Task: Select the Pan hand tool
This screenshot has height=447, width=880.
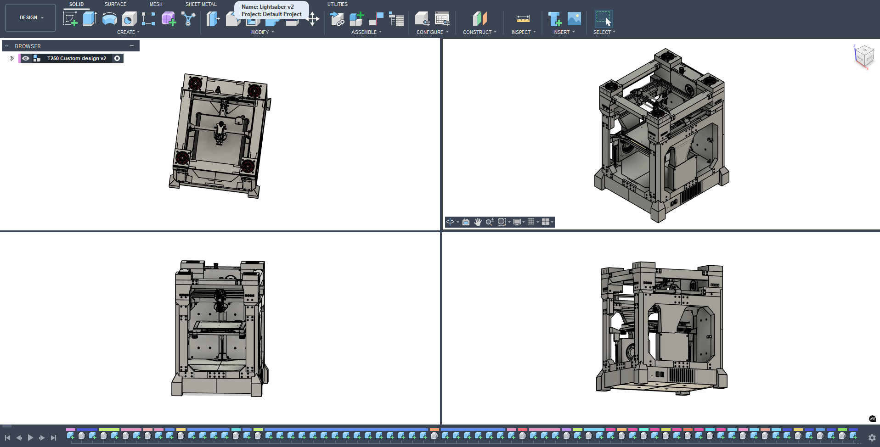Action: pyautogui.click(x=478, y=222)
